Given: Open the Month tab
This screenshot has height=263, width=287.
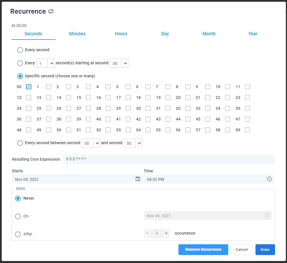Looking at the screenshot, I should pos(209,34).
